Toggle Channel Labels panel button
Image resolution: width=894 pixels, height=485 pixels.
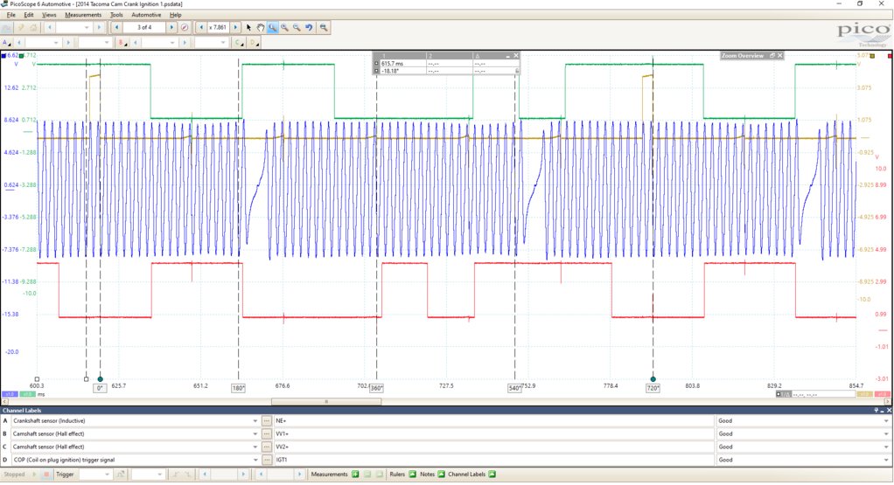pos(492,475)
